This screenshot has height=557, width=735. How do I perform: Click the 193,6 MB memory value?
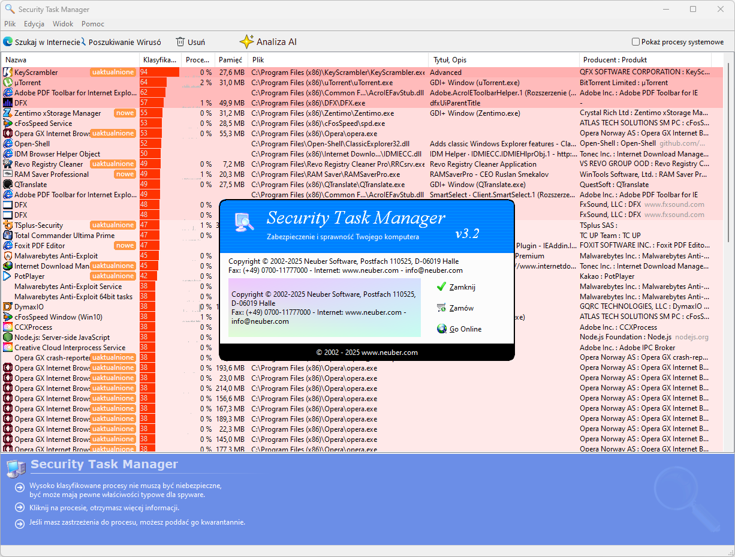tap(230, 368)
